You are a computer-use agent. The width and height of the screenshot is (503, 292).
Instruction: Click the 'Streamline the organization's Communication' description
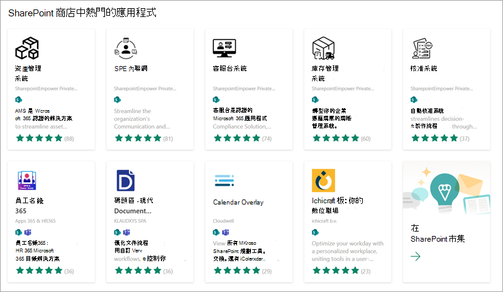(142, 119)
